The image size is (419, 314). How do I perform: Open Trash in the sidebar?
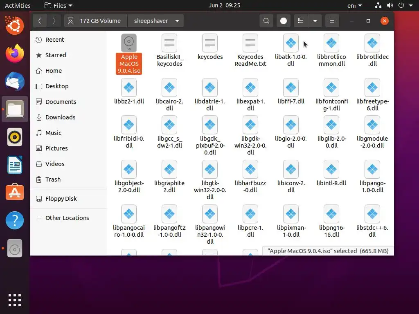(x=69, y=179)
